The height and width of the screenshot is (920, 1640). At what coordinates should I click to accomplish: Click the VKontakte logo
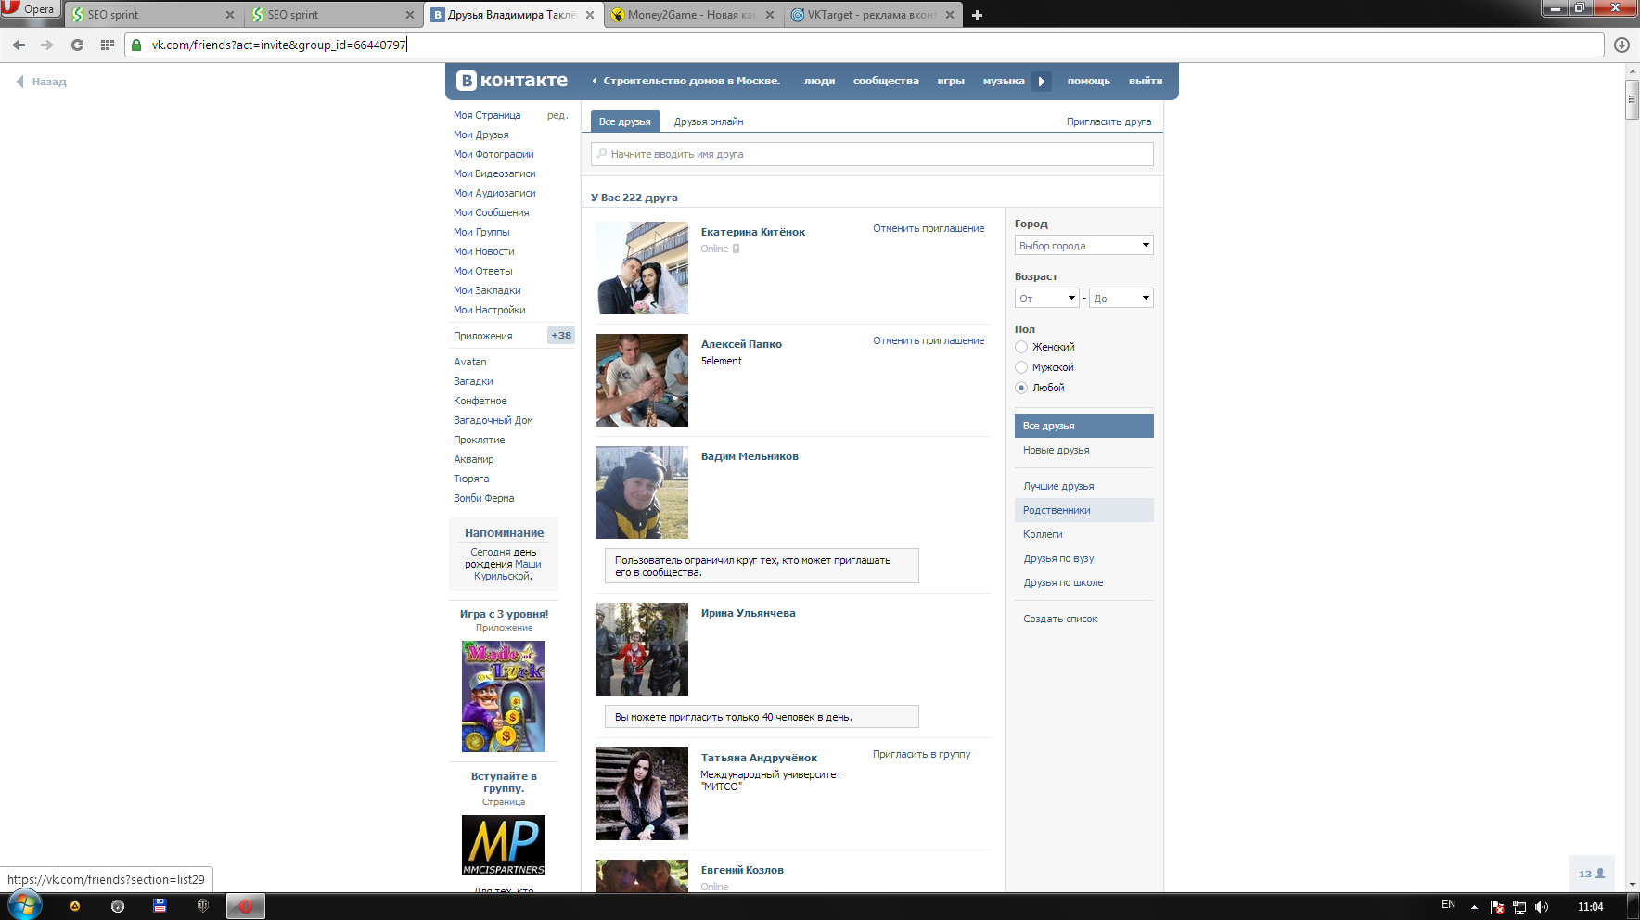click(x=512, y=81)
